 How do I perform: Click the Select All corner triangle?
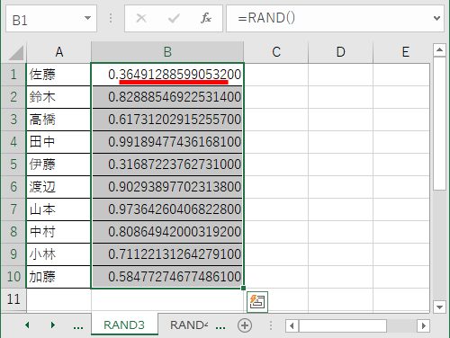pyautogui.click(x=16, y=53)
